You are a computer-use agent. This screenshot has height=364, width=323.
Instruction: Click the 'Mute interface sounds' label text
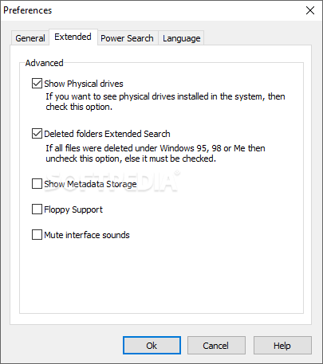(87, 235)
